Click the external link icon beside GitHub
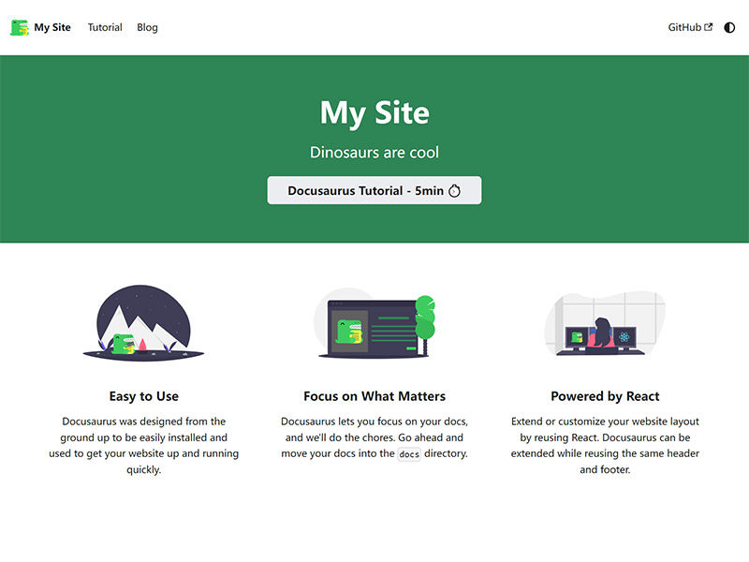Image resolution: width=749 pixels, height=562 pixels. [x=709, y=27]
